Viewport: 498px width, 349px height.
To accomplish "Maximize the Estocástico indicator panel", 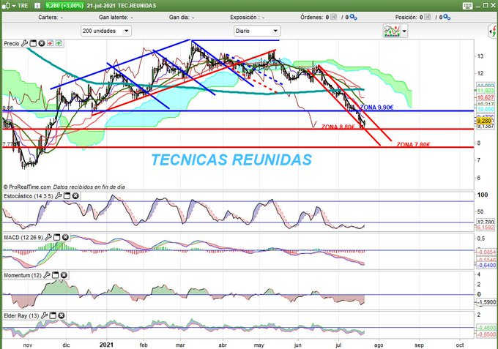I will [x=67, y=196].
